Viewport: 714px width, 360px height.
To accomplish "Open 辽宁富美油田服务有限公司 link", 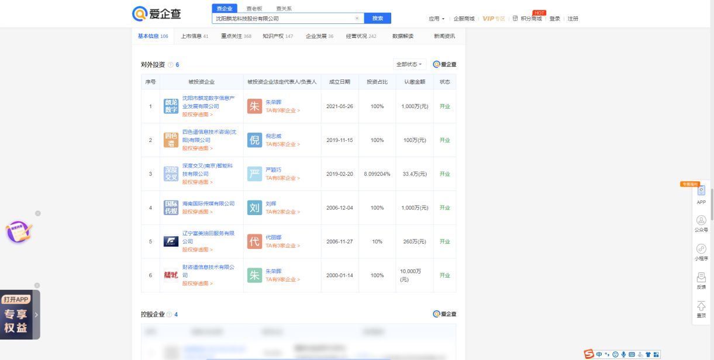I will 209,237.
